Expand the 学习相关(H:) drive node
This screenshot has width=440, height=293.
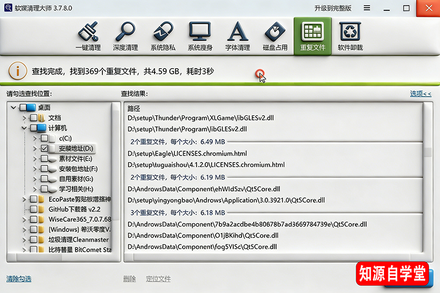tap(35, 189)
